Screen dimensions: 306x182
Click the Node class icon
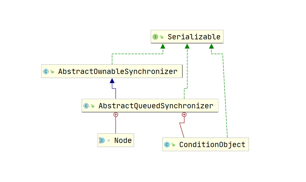click(102, 140)
